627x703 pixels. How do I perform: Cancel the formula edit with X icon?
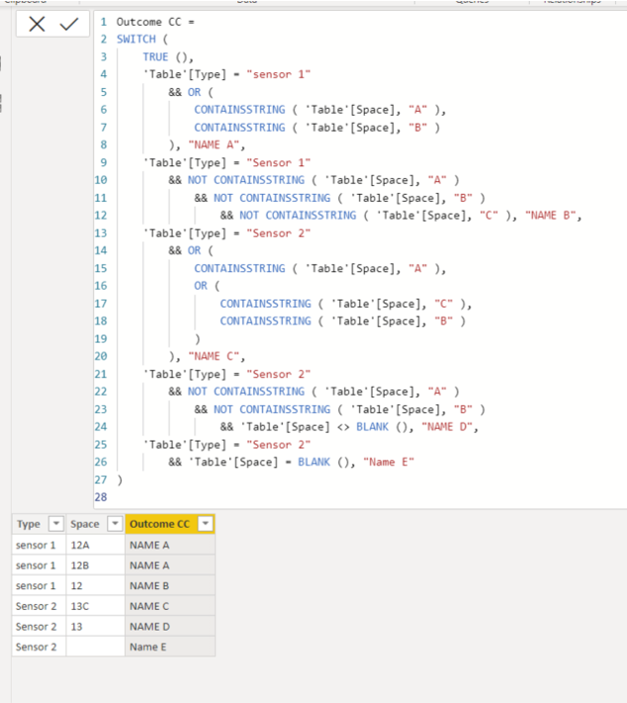(37, 24)
